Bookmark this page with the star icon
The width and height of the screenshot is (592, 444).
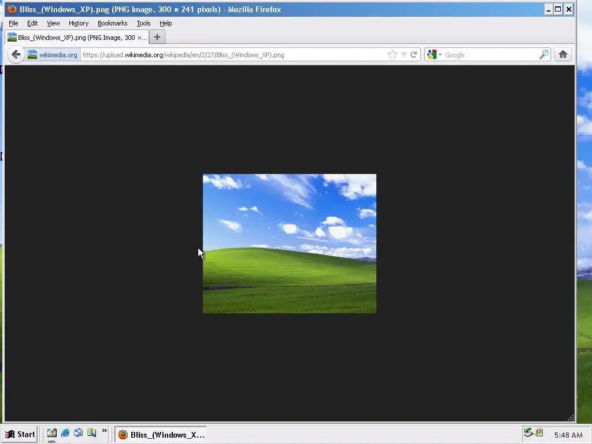tap(393, 55)
